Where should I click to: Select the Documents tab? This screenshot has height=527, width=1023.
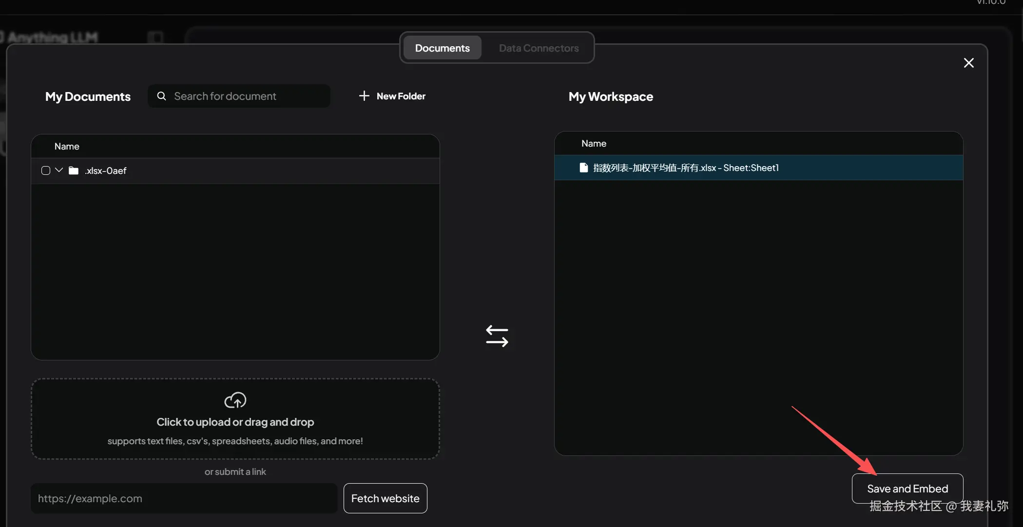(442, 48)
